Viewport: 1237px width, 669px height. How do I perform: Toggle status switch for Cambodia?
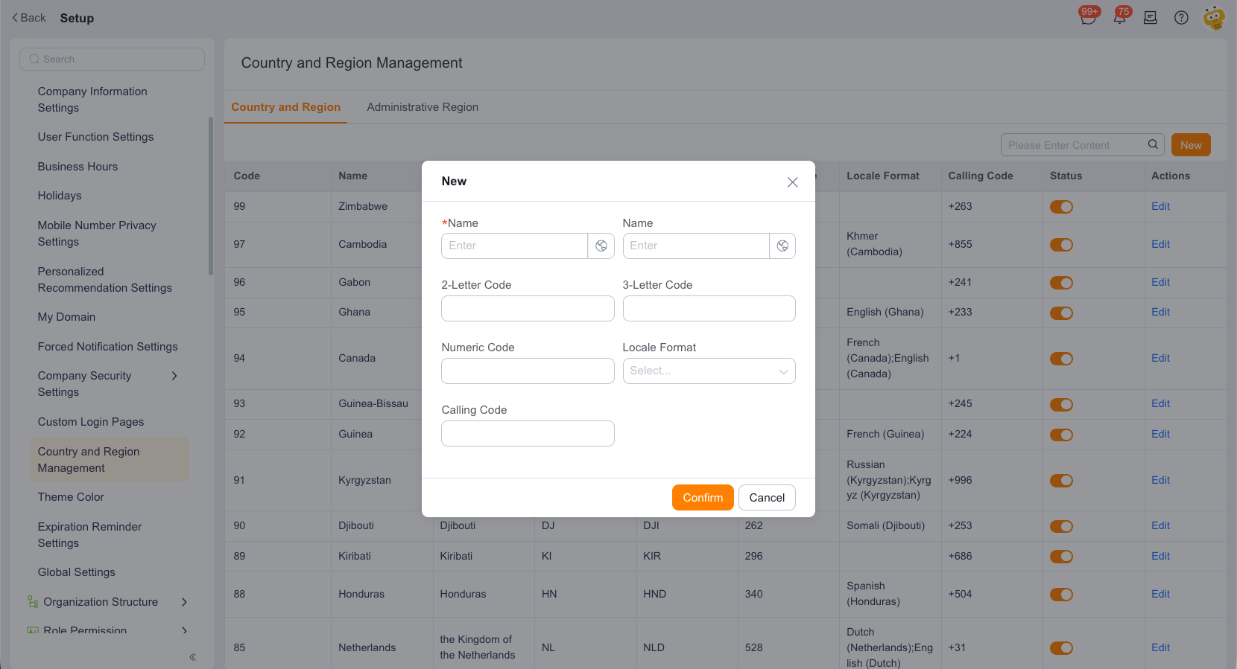point(1061,245)
